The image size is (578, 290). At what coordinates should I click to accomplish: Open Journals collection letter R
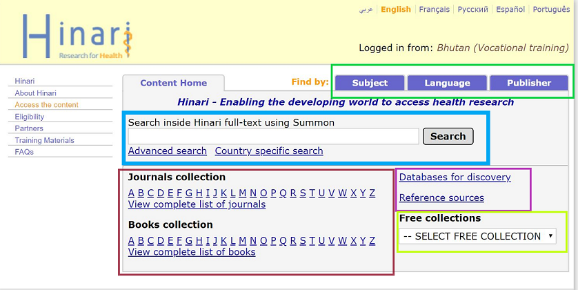(293, 193)
